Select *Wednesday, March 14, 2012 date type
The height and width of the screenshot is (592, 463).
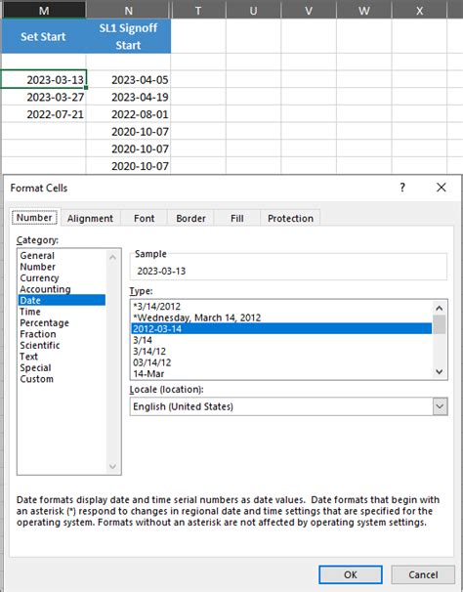click(x=281, y=317)
